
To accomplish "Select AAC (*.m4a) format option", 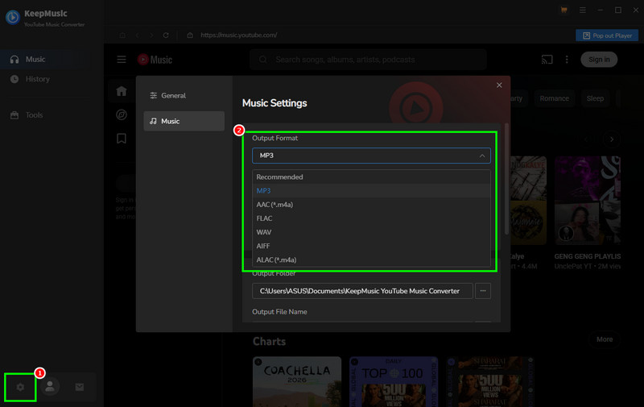I will pyautogui.click(x=371, y=205).
